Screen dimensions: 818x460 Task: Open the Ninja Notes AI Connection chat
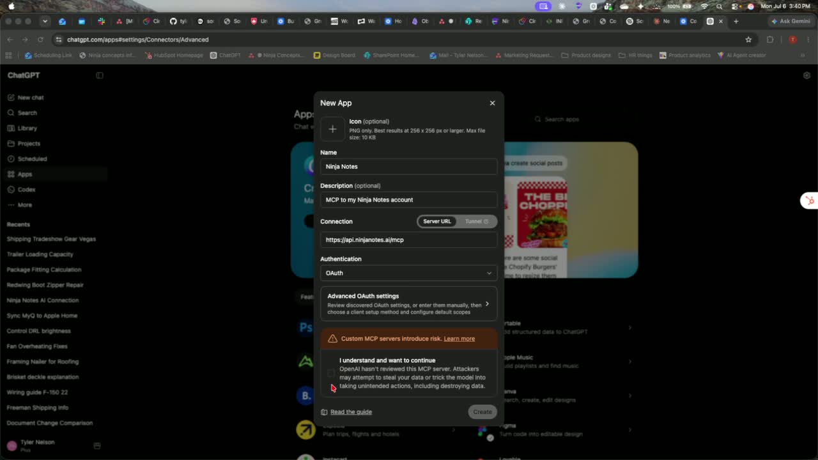tap(43, 300)
